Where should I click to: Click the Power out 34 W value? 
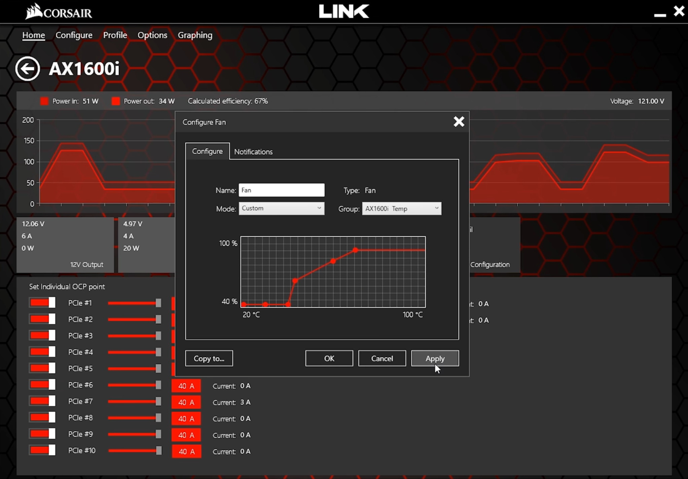click(167, 101)
